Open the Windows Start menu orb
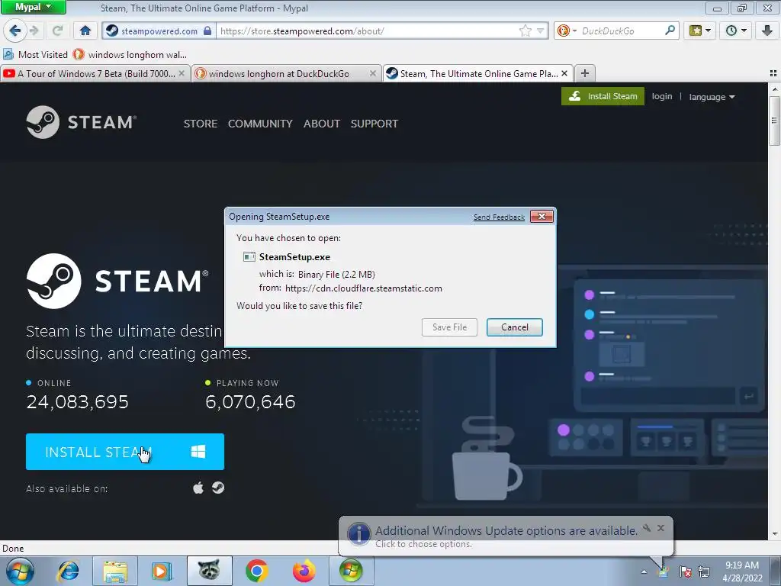 (20, 571)
